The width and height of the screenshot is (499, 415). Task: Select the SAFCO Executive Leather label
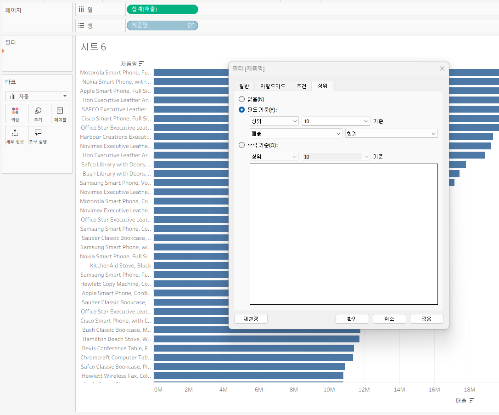tap(116, 109)
